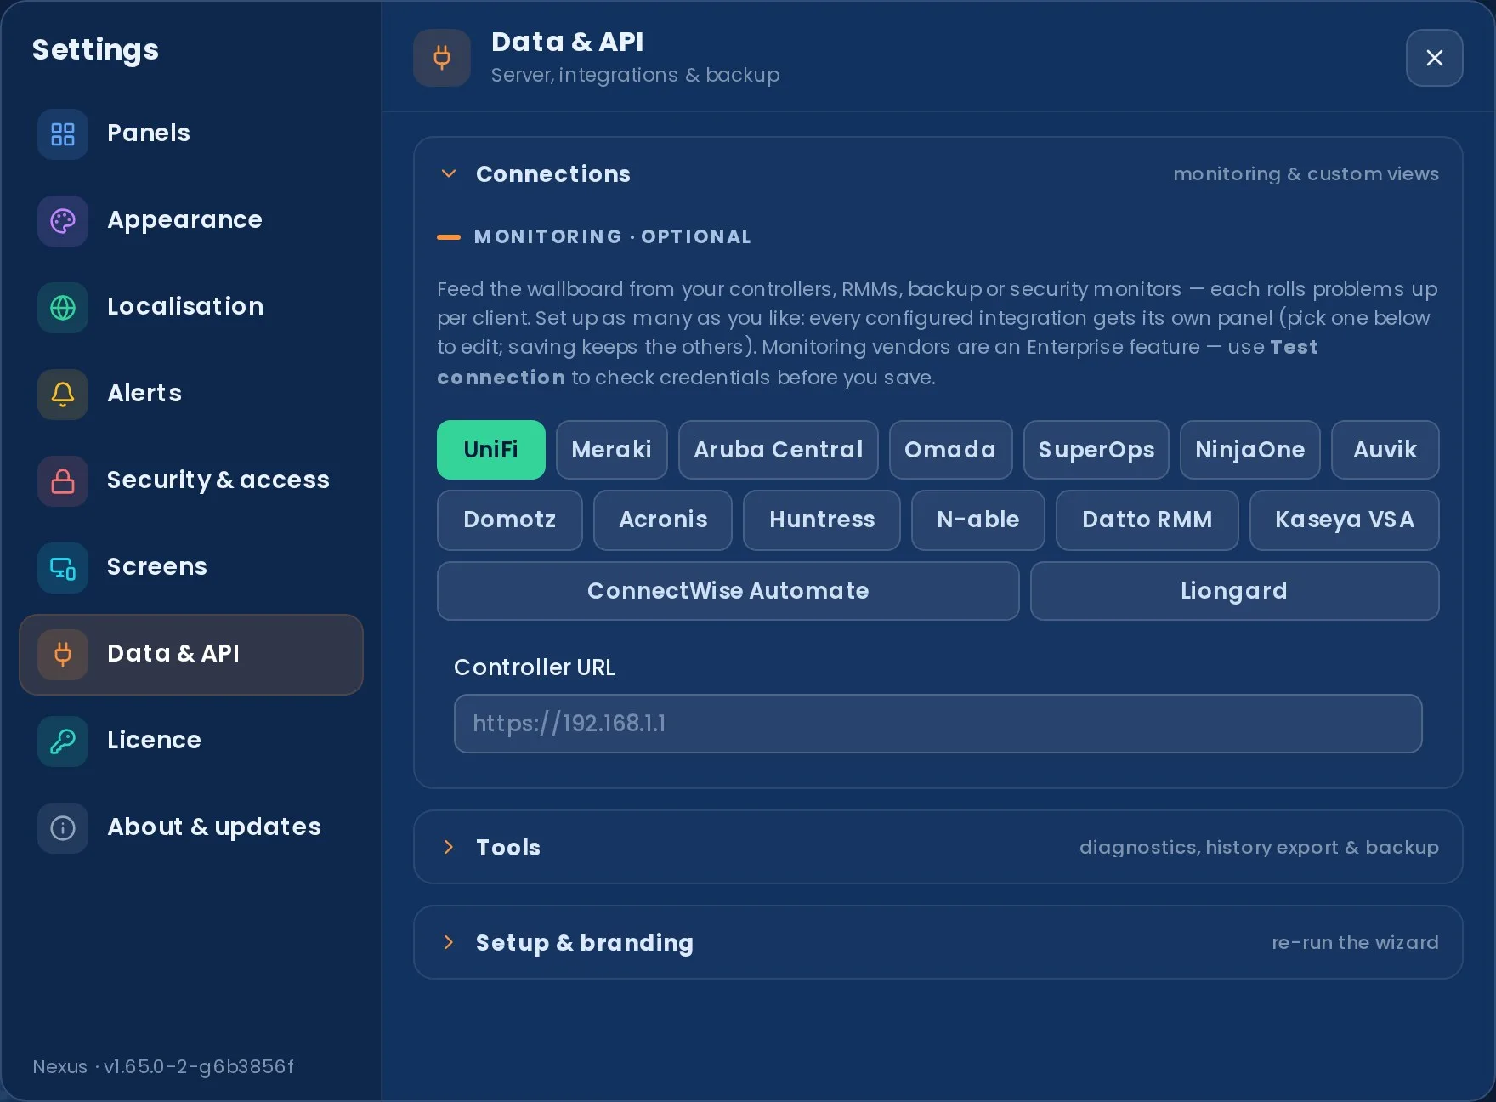Click the 'monitoring & custom views' caption

click(1306, 173)
